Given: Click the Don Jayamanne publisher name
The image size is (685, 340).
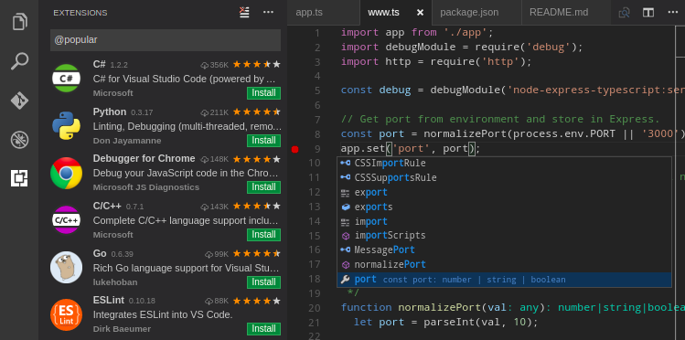Looking at the screenshot, I should pos(127,141).
